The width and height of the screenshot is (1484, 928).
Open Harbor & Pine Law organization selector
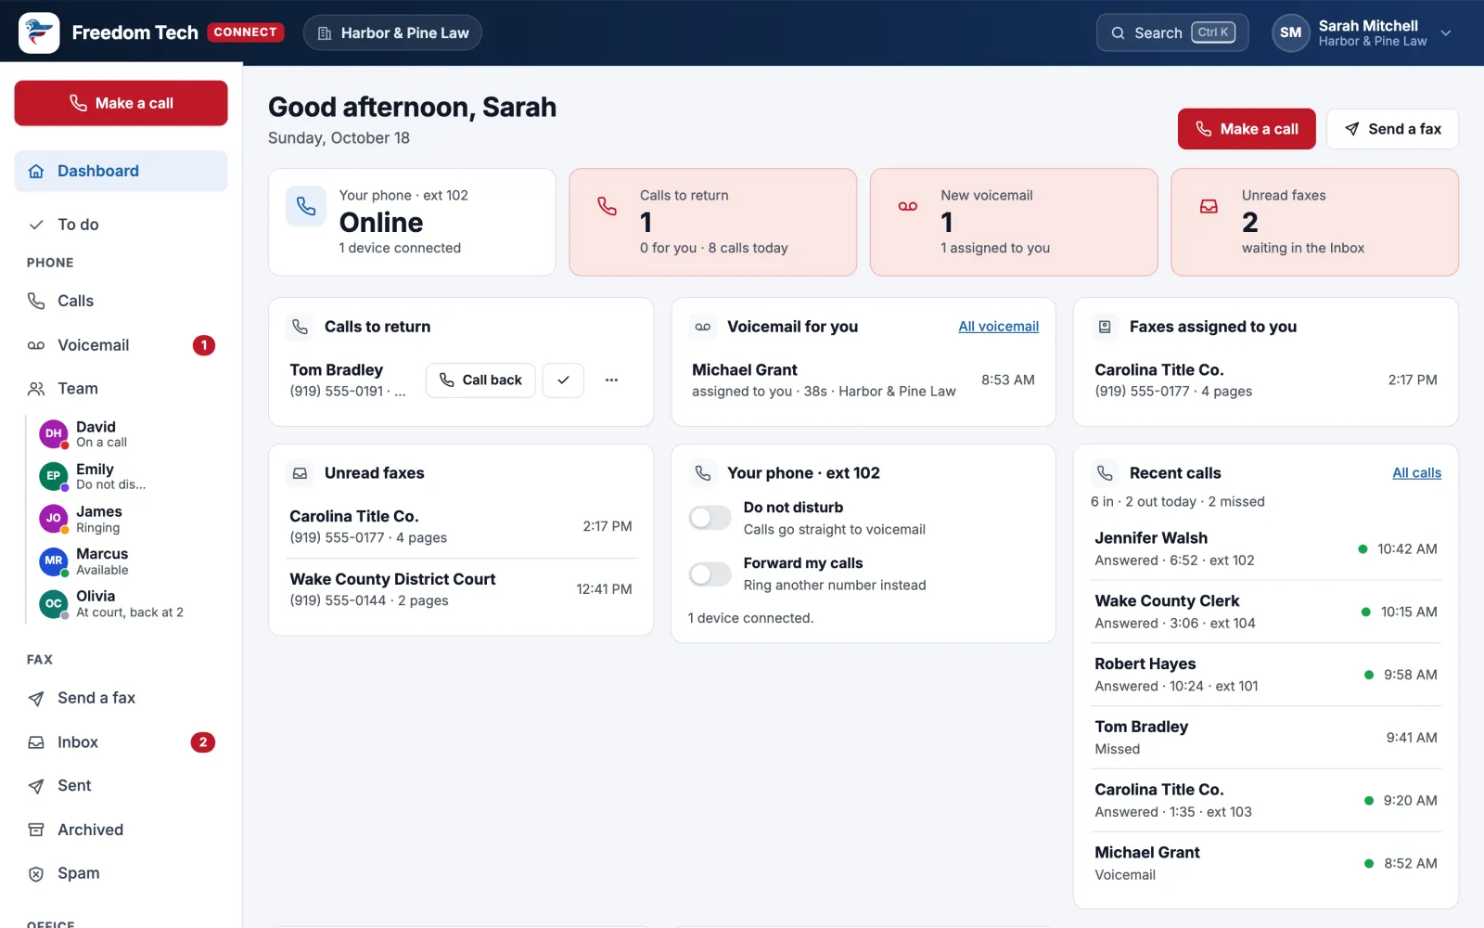pos(392,32)
